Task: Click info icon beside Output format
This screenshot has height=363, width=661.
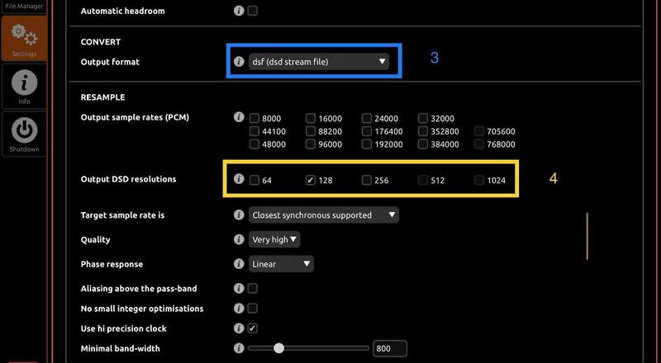Action: click(x=239, y=61)
